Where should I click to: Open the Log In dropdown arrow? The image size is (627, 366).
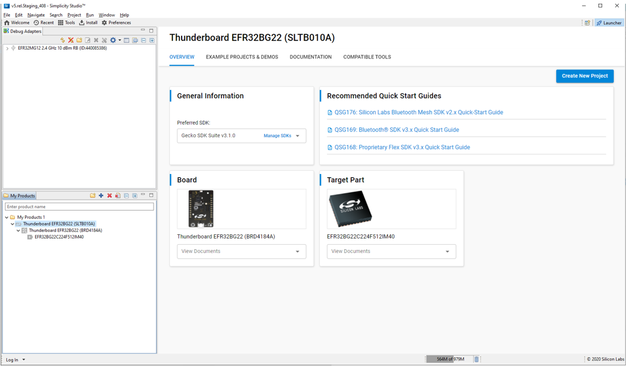tap(24, 360)
